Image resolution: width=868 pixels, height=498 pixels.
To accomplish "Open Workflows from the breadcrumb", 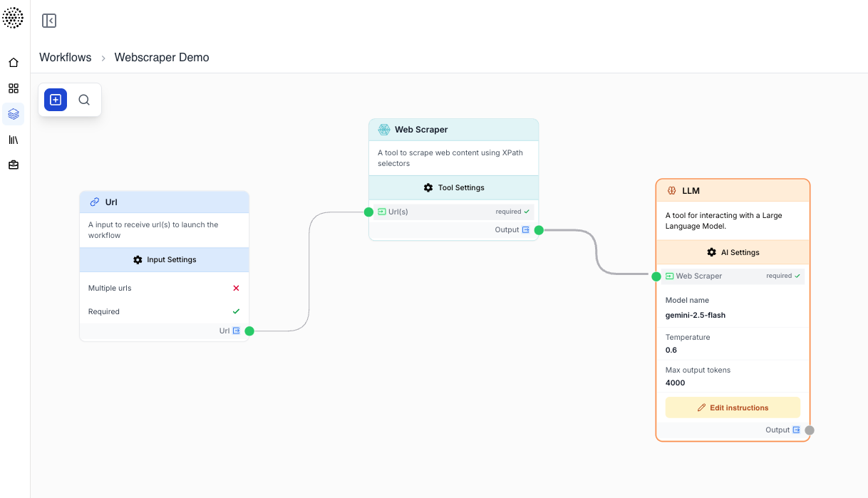I will pos(65,57).
